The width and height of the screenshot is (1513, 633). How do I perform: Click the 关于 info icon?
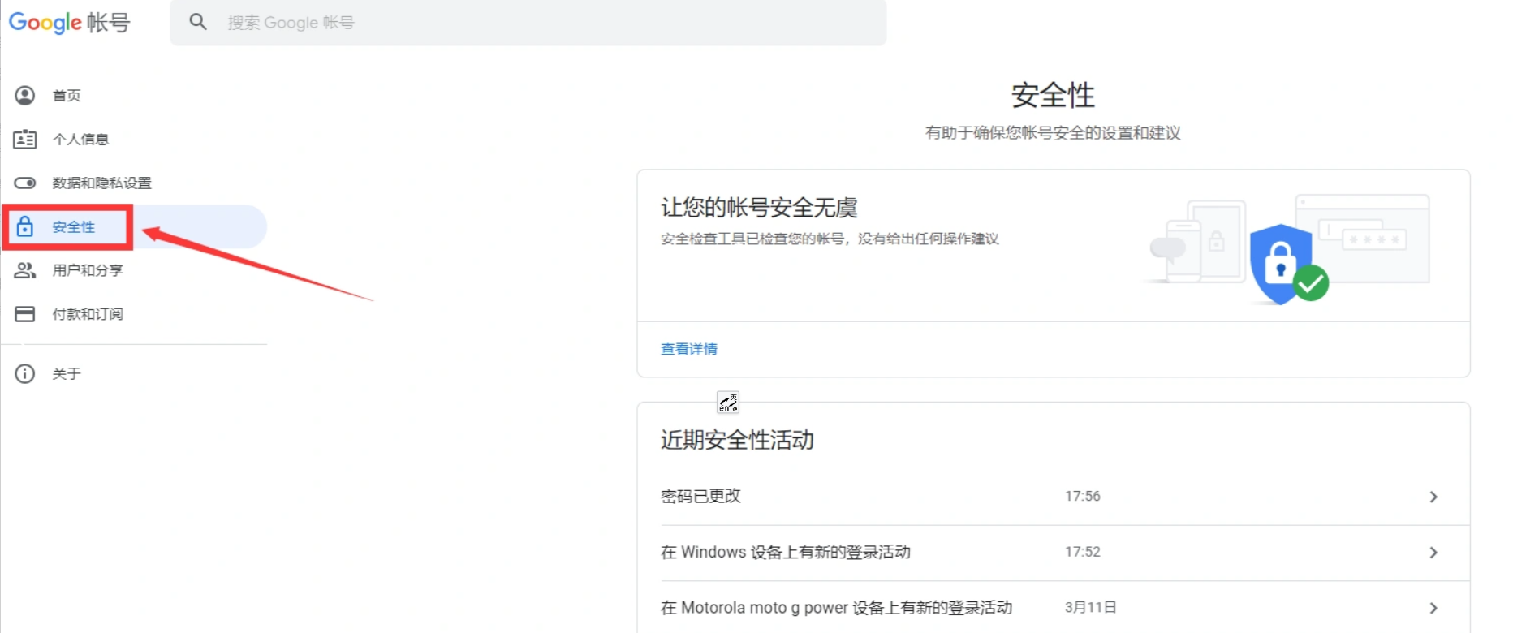(x=25, y=374)
